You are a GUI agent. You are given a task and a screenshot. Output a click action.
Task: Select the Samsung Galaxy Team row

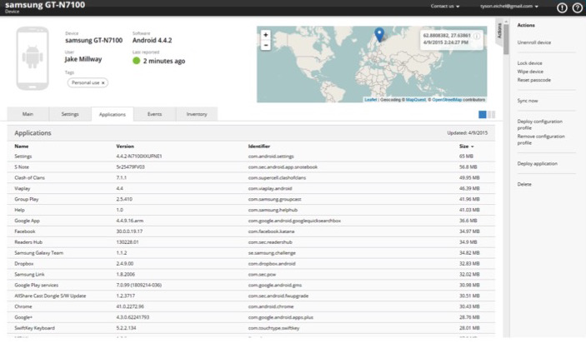click(x=251, y=253)
